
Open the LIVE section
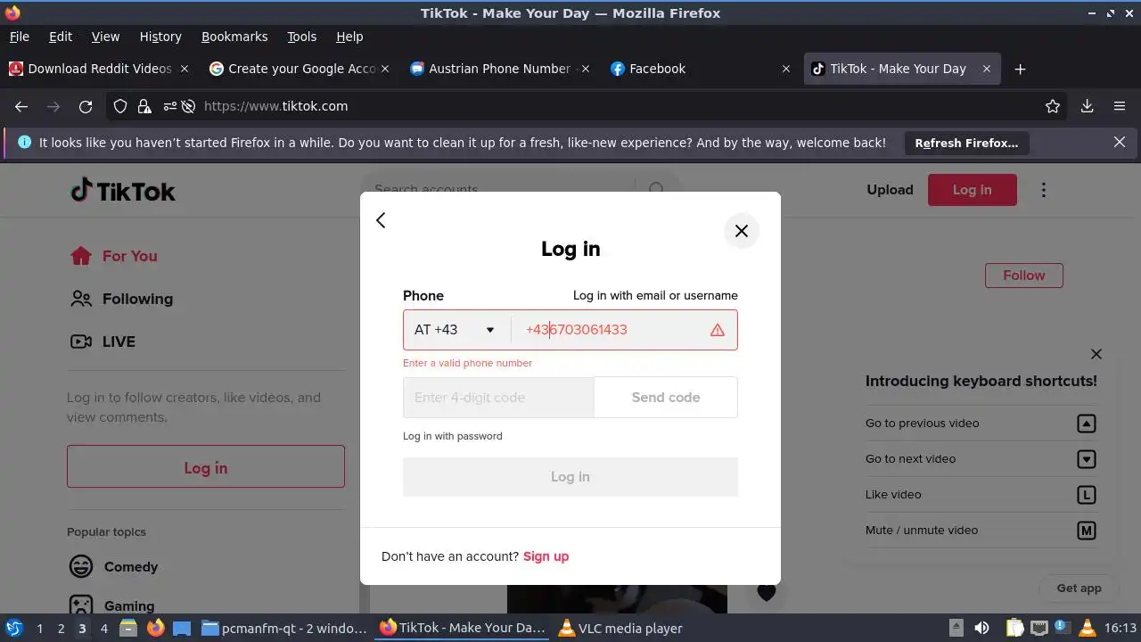(103, 342)
